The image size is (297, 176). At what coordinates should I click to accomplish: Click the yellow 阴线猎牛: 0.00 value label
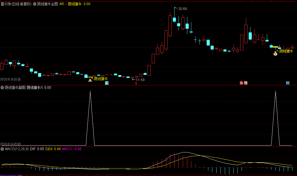tap(79, 4)
